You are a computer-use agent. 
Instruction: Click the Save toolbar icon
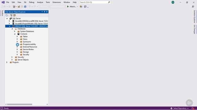pos(22,7)
